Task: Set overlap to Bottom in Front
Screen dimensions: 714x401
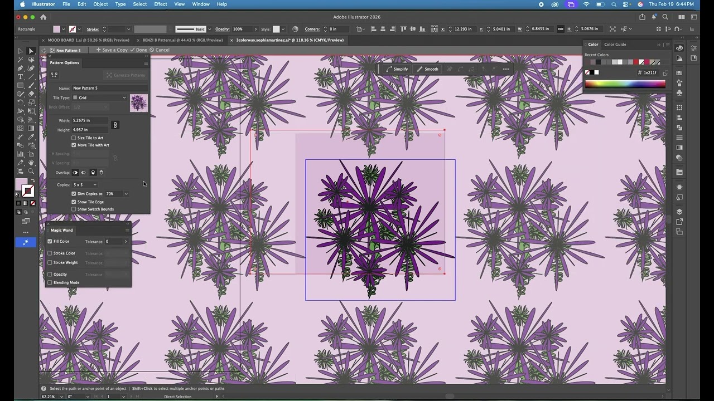Action: [101, 173]
